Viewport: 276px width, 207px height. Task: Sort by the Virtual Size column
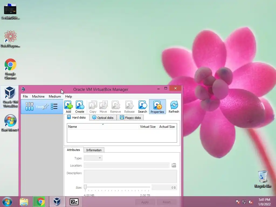pos(148,127)
